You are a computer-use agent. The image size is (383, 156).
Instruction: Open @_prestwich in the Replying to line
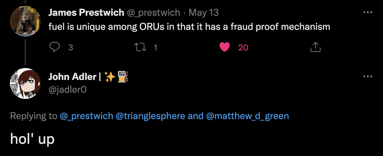tap(86, 116)
